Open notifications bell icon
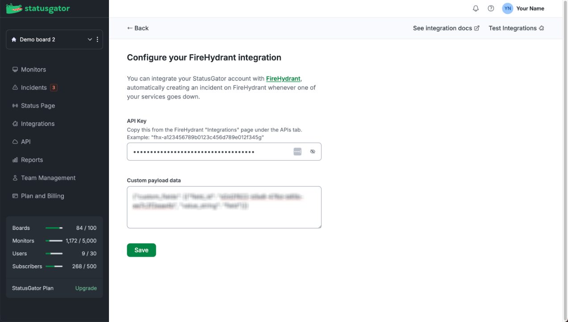This screenshot has height=322, width=568. [x=476, y=8]
